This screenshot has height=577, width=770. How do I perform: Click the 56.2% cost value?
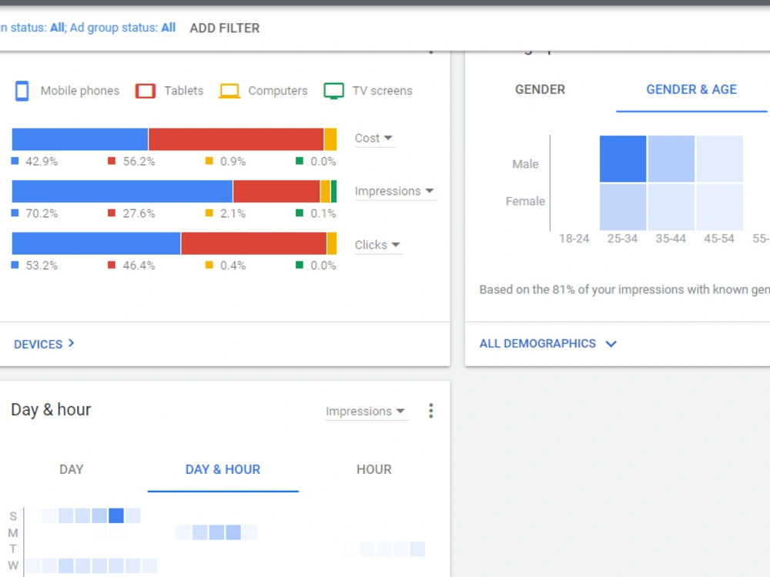[139, 162]
